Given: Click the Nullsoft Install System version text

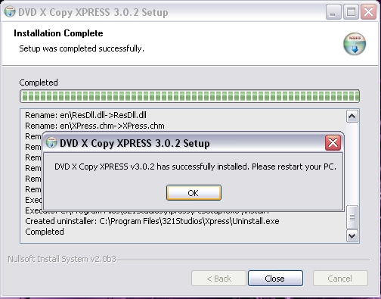Looking at the screenshot, I should 62,259.
